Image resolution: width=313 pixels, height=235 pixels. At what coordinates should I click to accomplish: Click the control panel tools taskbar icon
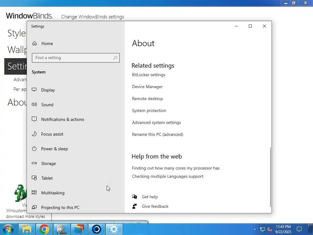[x=62, y=229]
